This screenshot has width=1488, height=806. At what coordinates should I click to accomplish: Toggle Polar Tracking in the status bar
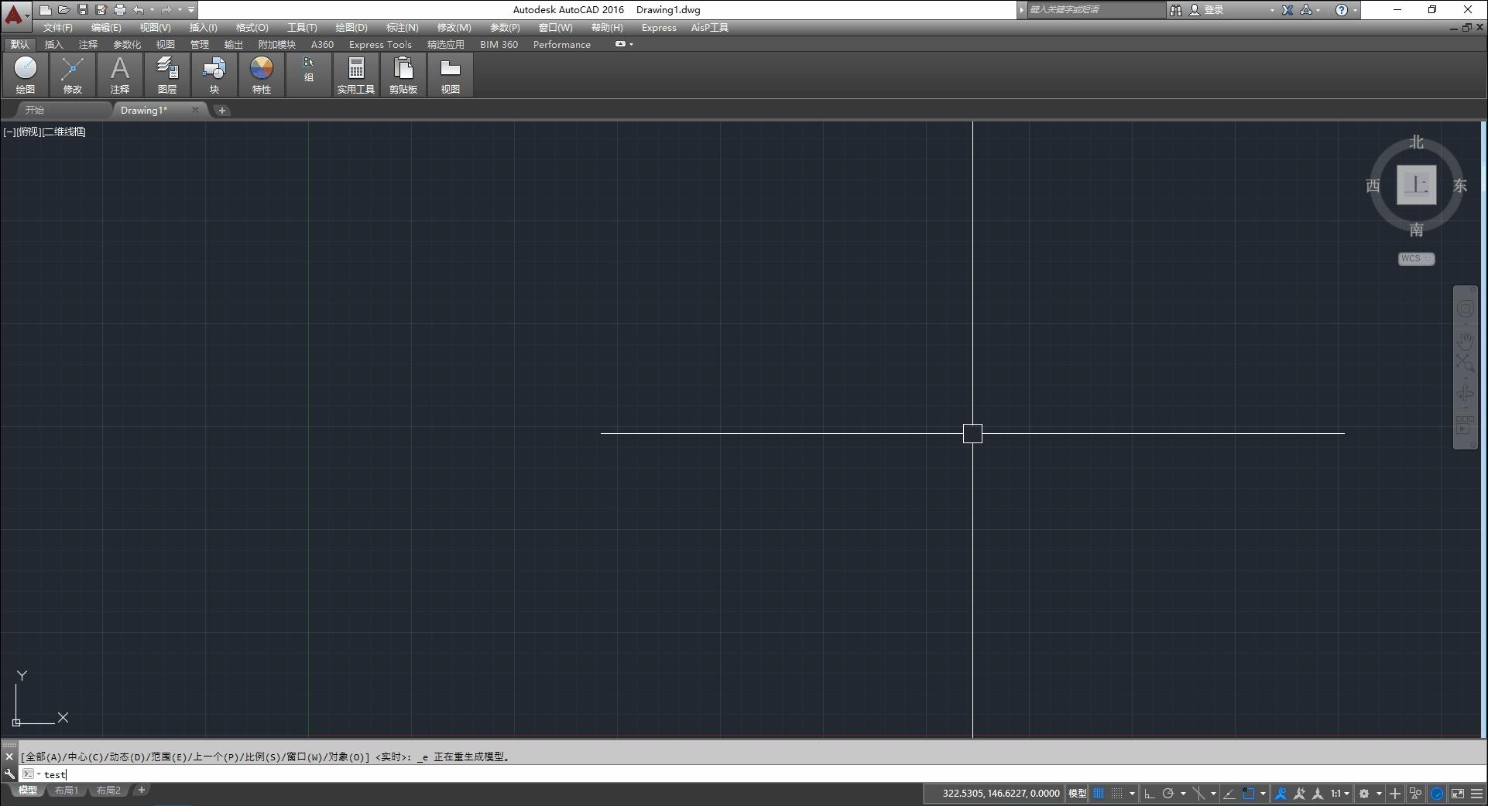(1169, 794)
